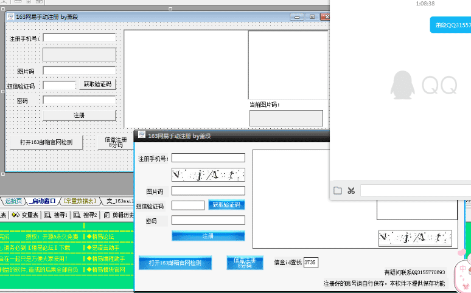Select the 短信验证码 label in form designer

click(x=21, y=86)
